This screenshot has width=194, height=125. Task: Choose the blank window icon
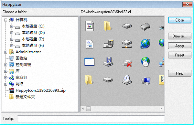pos(89,62)
